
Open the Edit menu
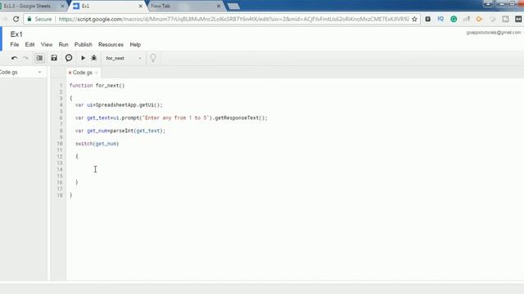pos(29,45)
